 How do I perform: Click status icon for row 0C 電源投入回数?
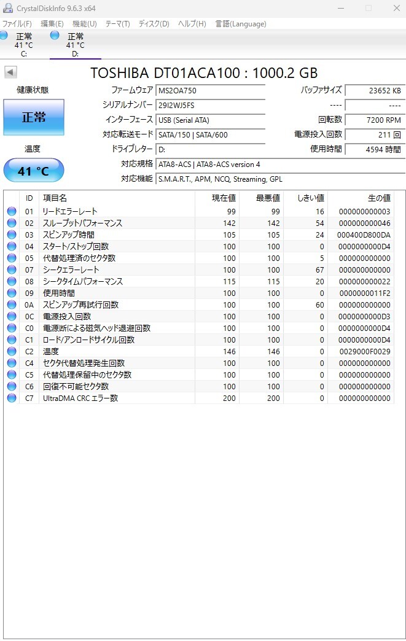(x=12, y=316)
